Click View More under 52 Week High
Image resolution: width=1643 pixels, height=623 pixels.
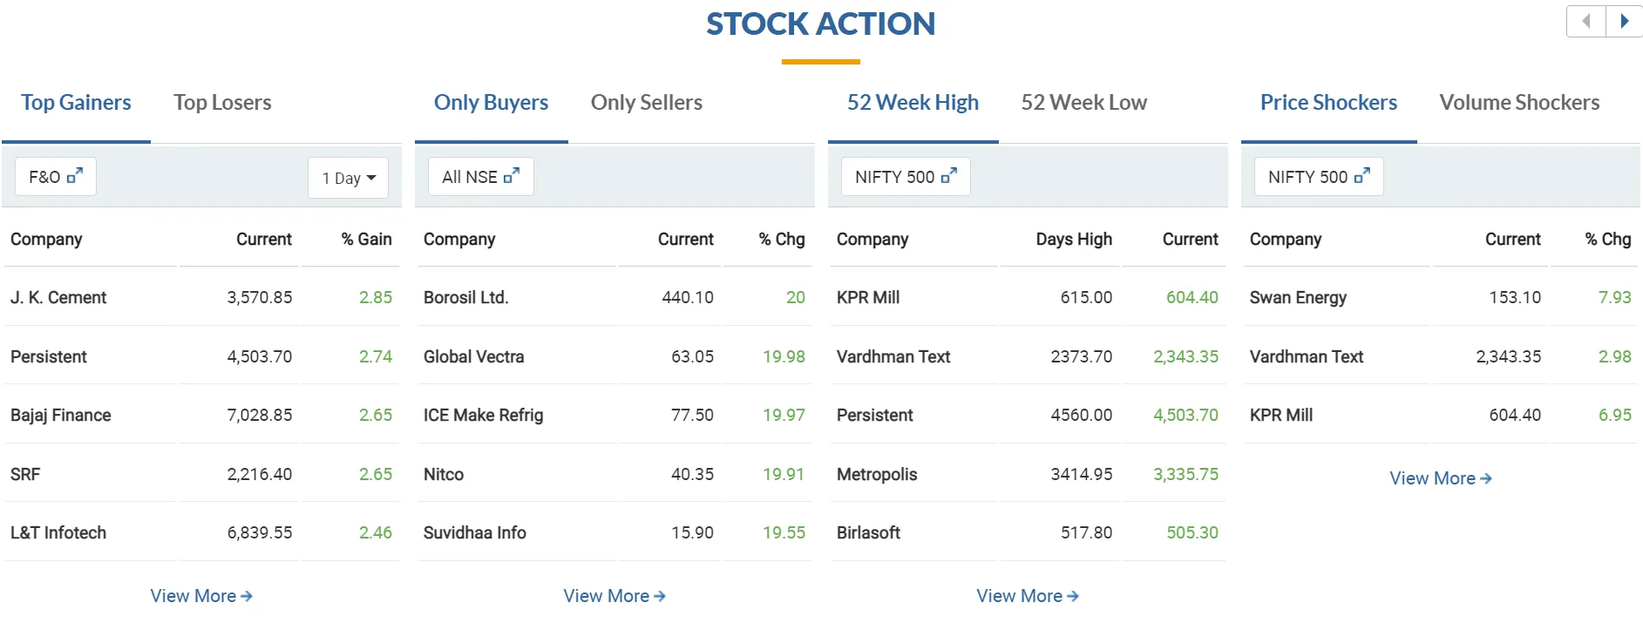[x=1027, y=596]
